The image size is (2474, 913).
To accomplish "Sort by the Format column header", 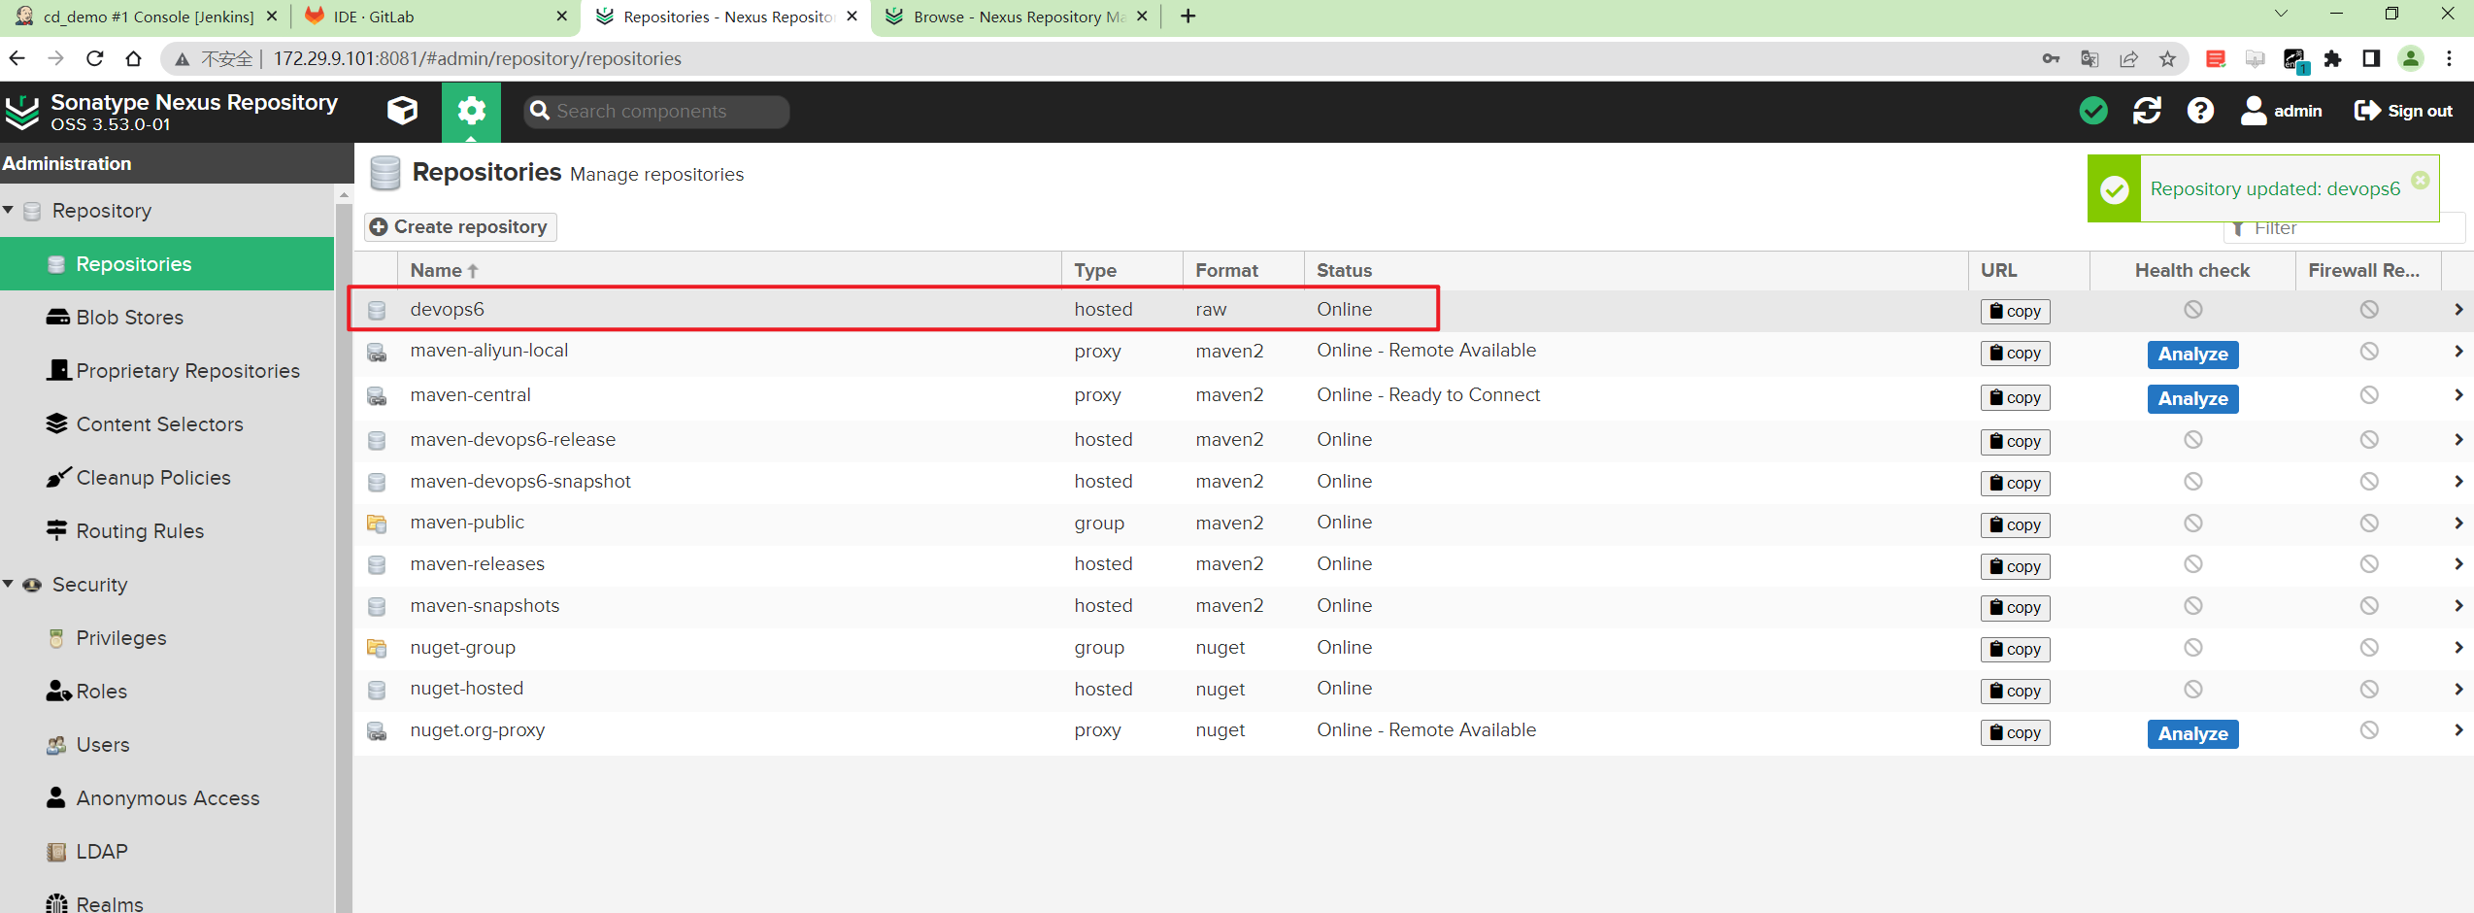I will point(1244,270).
